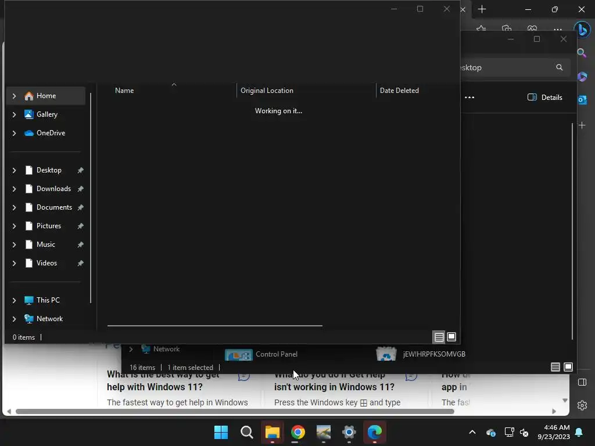
Task: Open OneDrive in the sidebar
Action: pyautogui.click(x=51, y=133)
